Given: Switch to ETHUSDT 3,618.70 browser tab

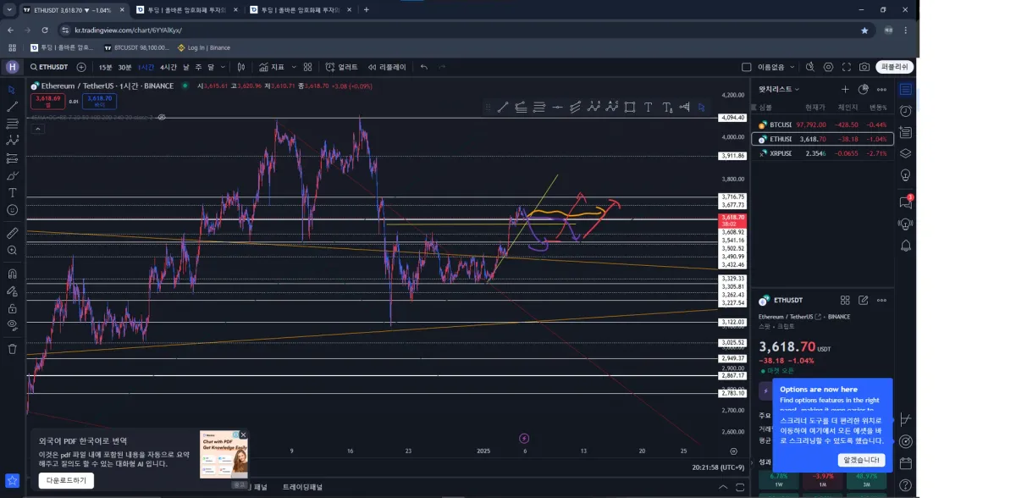Looking at the screenshot, I should 73,9.
